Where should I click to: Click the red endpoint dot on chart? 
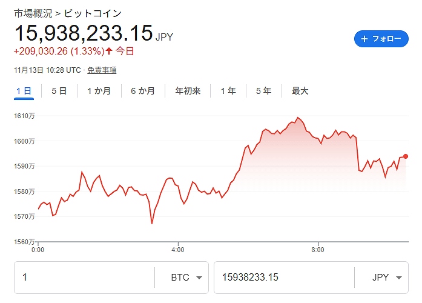click(x=406, y=156)
